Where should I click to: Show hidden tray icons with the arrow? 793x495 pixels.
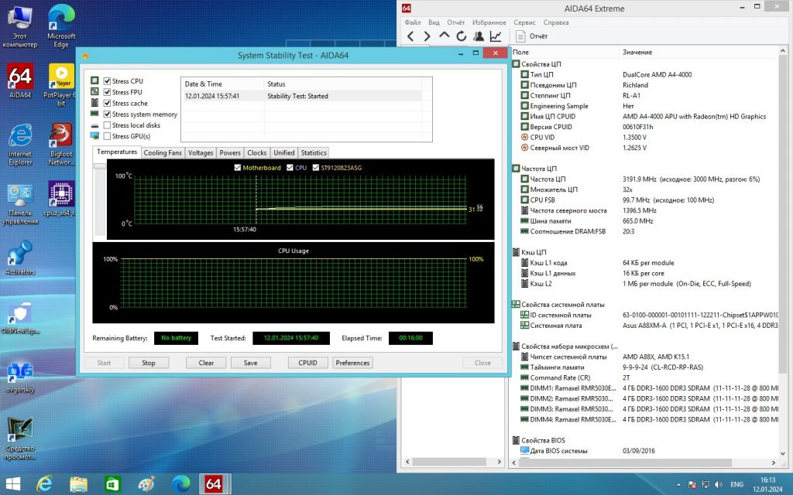tap(678, 485)
